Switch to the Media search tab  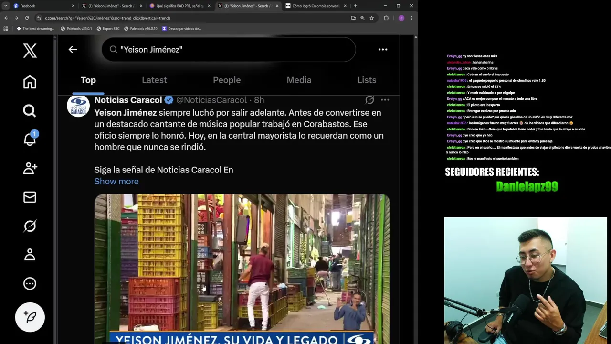[x=299, y=80]
